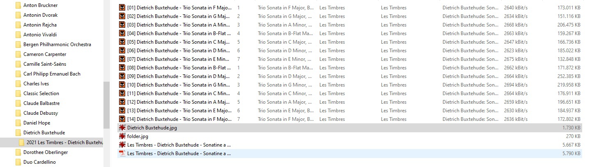This screenshot has height=167, width=592.
Task: Click the folder icon of 2021 Les Timbres subfolder
Action: pyautogui.click(x=21, y=143)
